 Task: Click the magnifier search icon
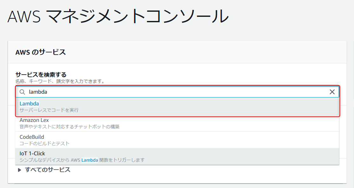point(23,92)
